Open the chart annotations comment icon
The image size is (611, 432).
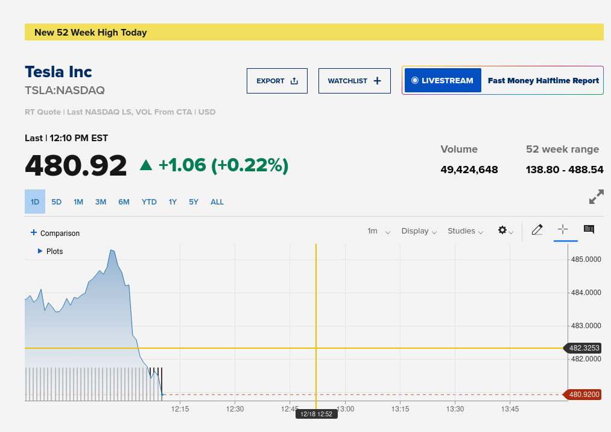(x=589, y=229)
